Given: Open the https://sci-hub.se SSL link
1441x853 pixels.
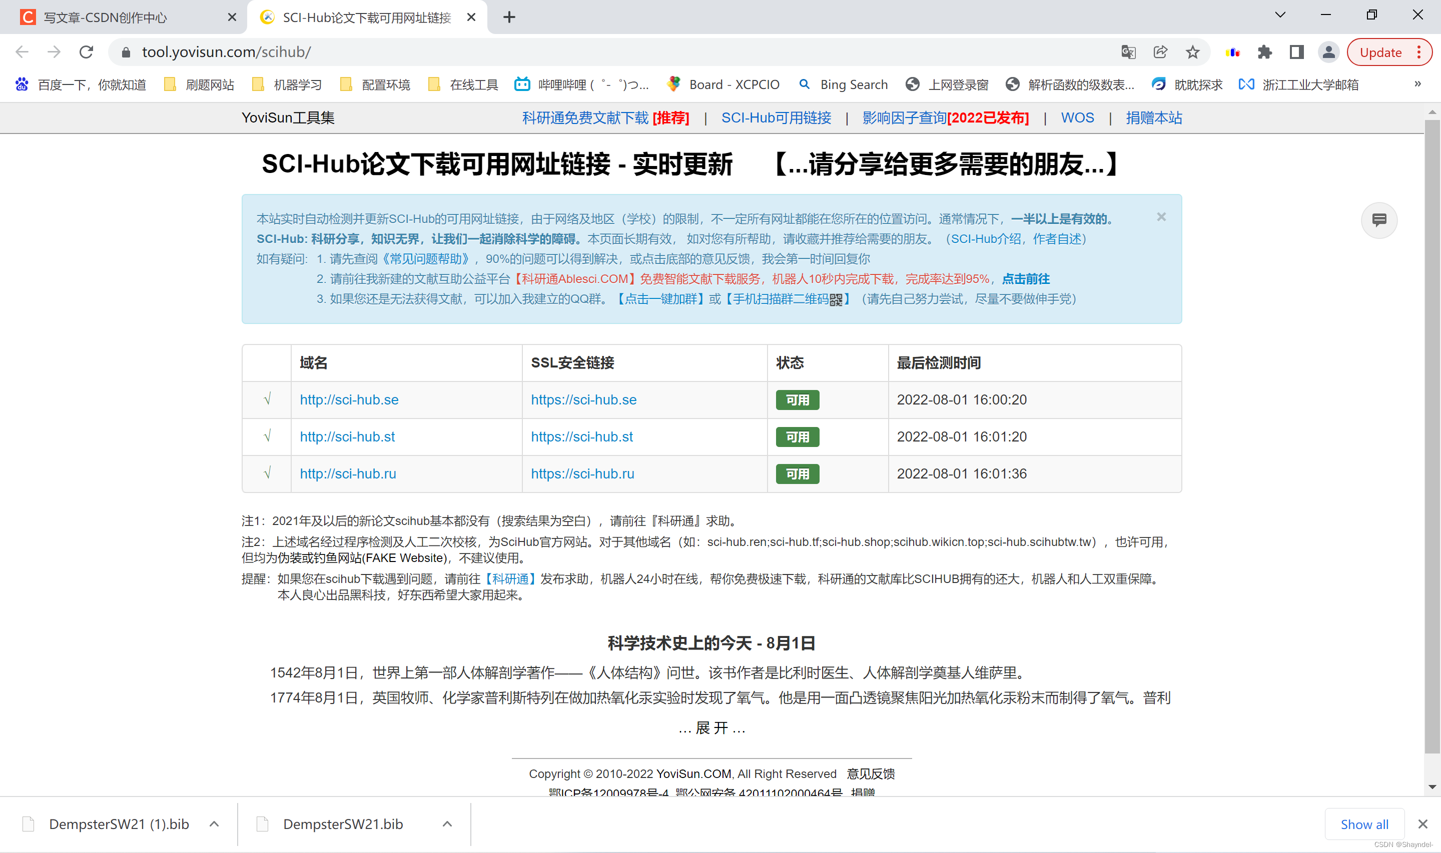Looking at the screenshot, I should 583,399.
